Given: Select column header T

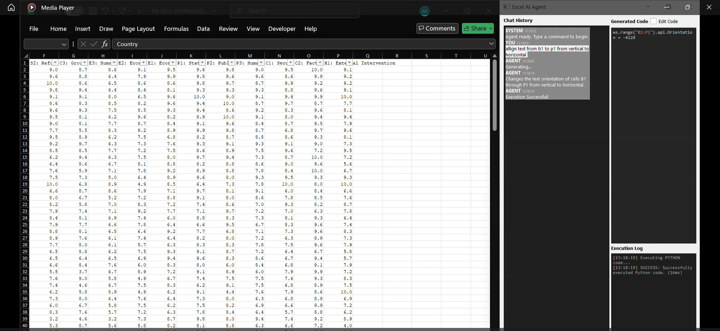Looking at the screenshot, I should click(x=456, y=56).
